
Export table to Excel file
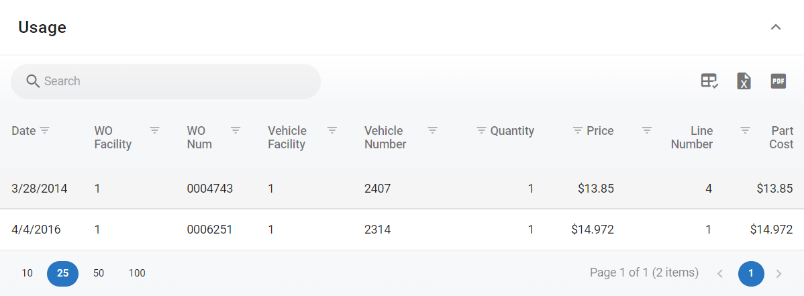(x=744, y=81)
